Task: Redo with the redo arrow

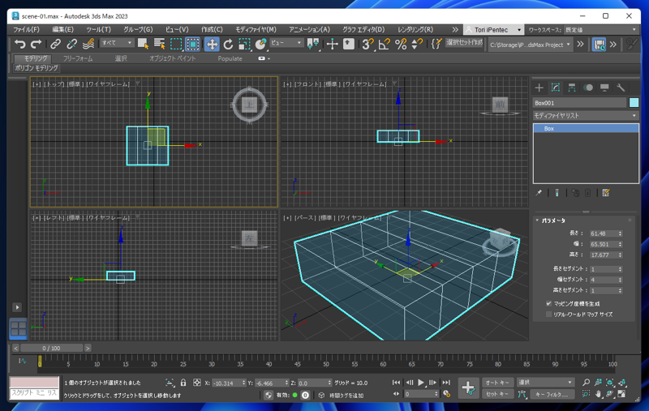Action: pyautogui.click(x=37, y=44)
